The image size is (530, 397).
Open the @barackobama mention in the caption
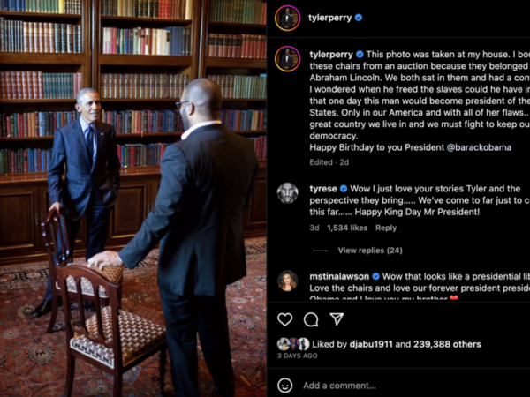click(479, 147)
